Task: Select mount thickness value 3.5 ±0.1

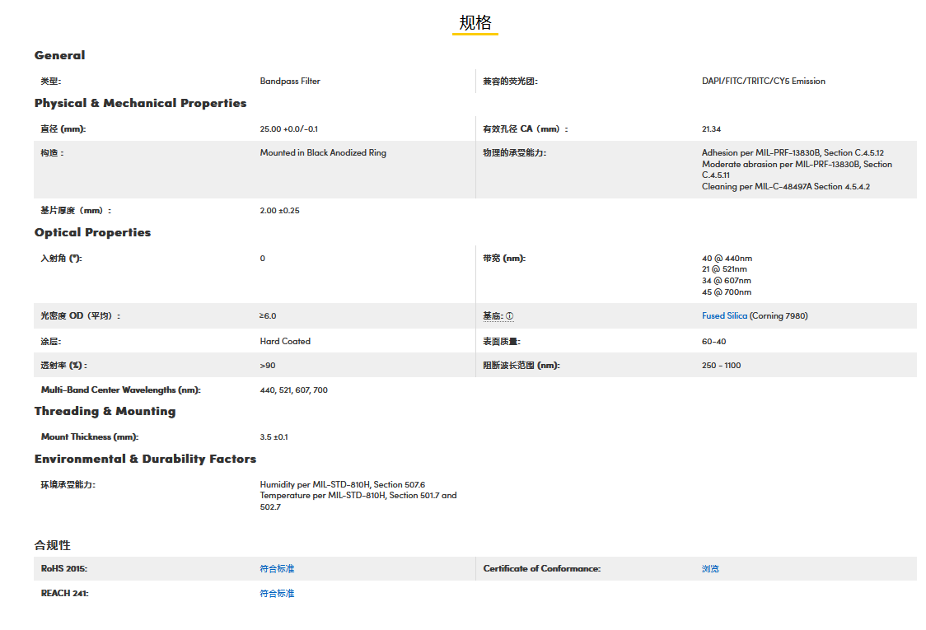Action: (x=274, y=437)
